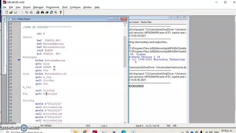Viewport: 236px width, 133px height.
Task: Click 'bank 0' in status bar
Action: (139, 126)
